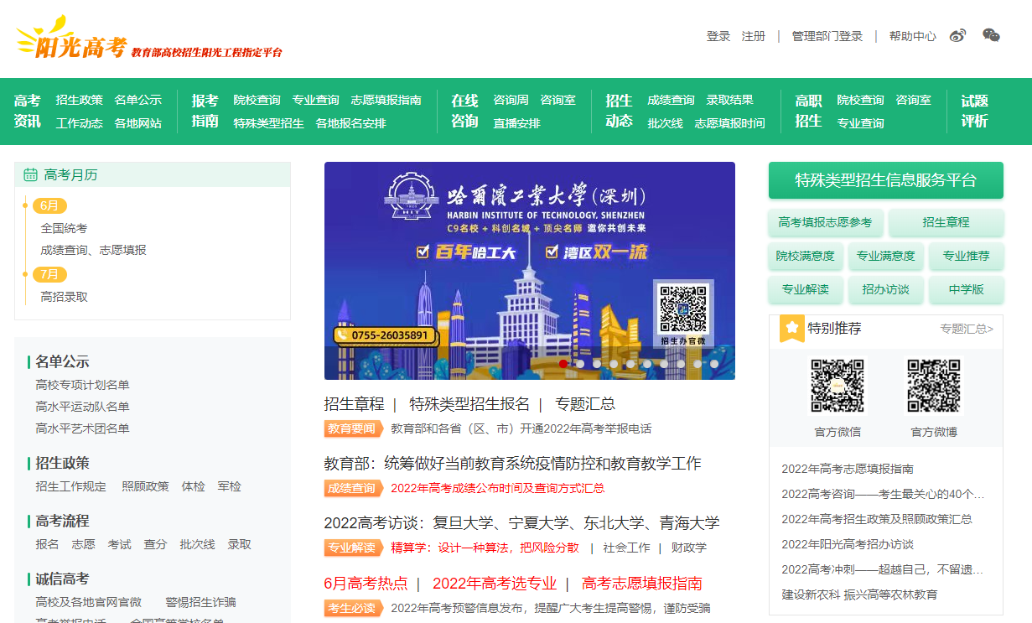Image resolution: width=1032 pixels, height=623 pixels.
Task: Click the 院校满意度 button
Action: (x=806, y=256)
